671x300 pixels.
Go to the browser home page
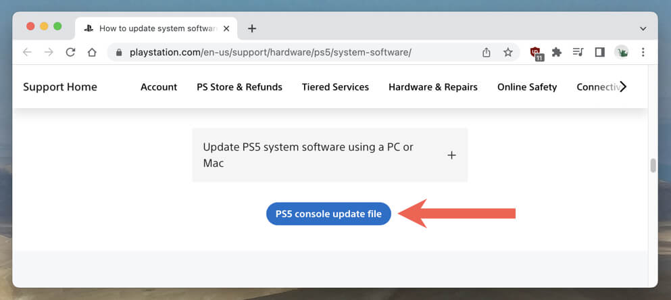(92, 52)
